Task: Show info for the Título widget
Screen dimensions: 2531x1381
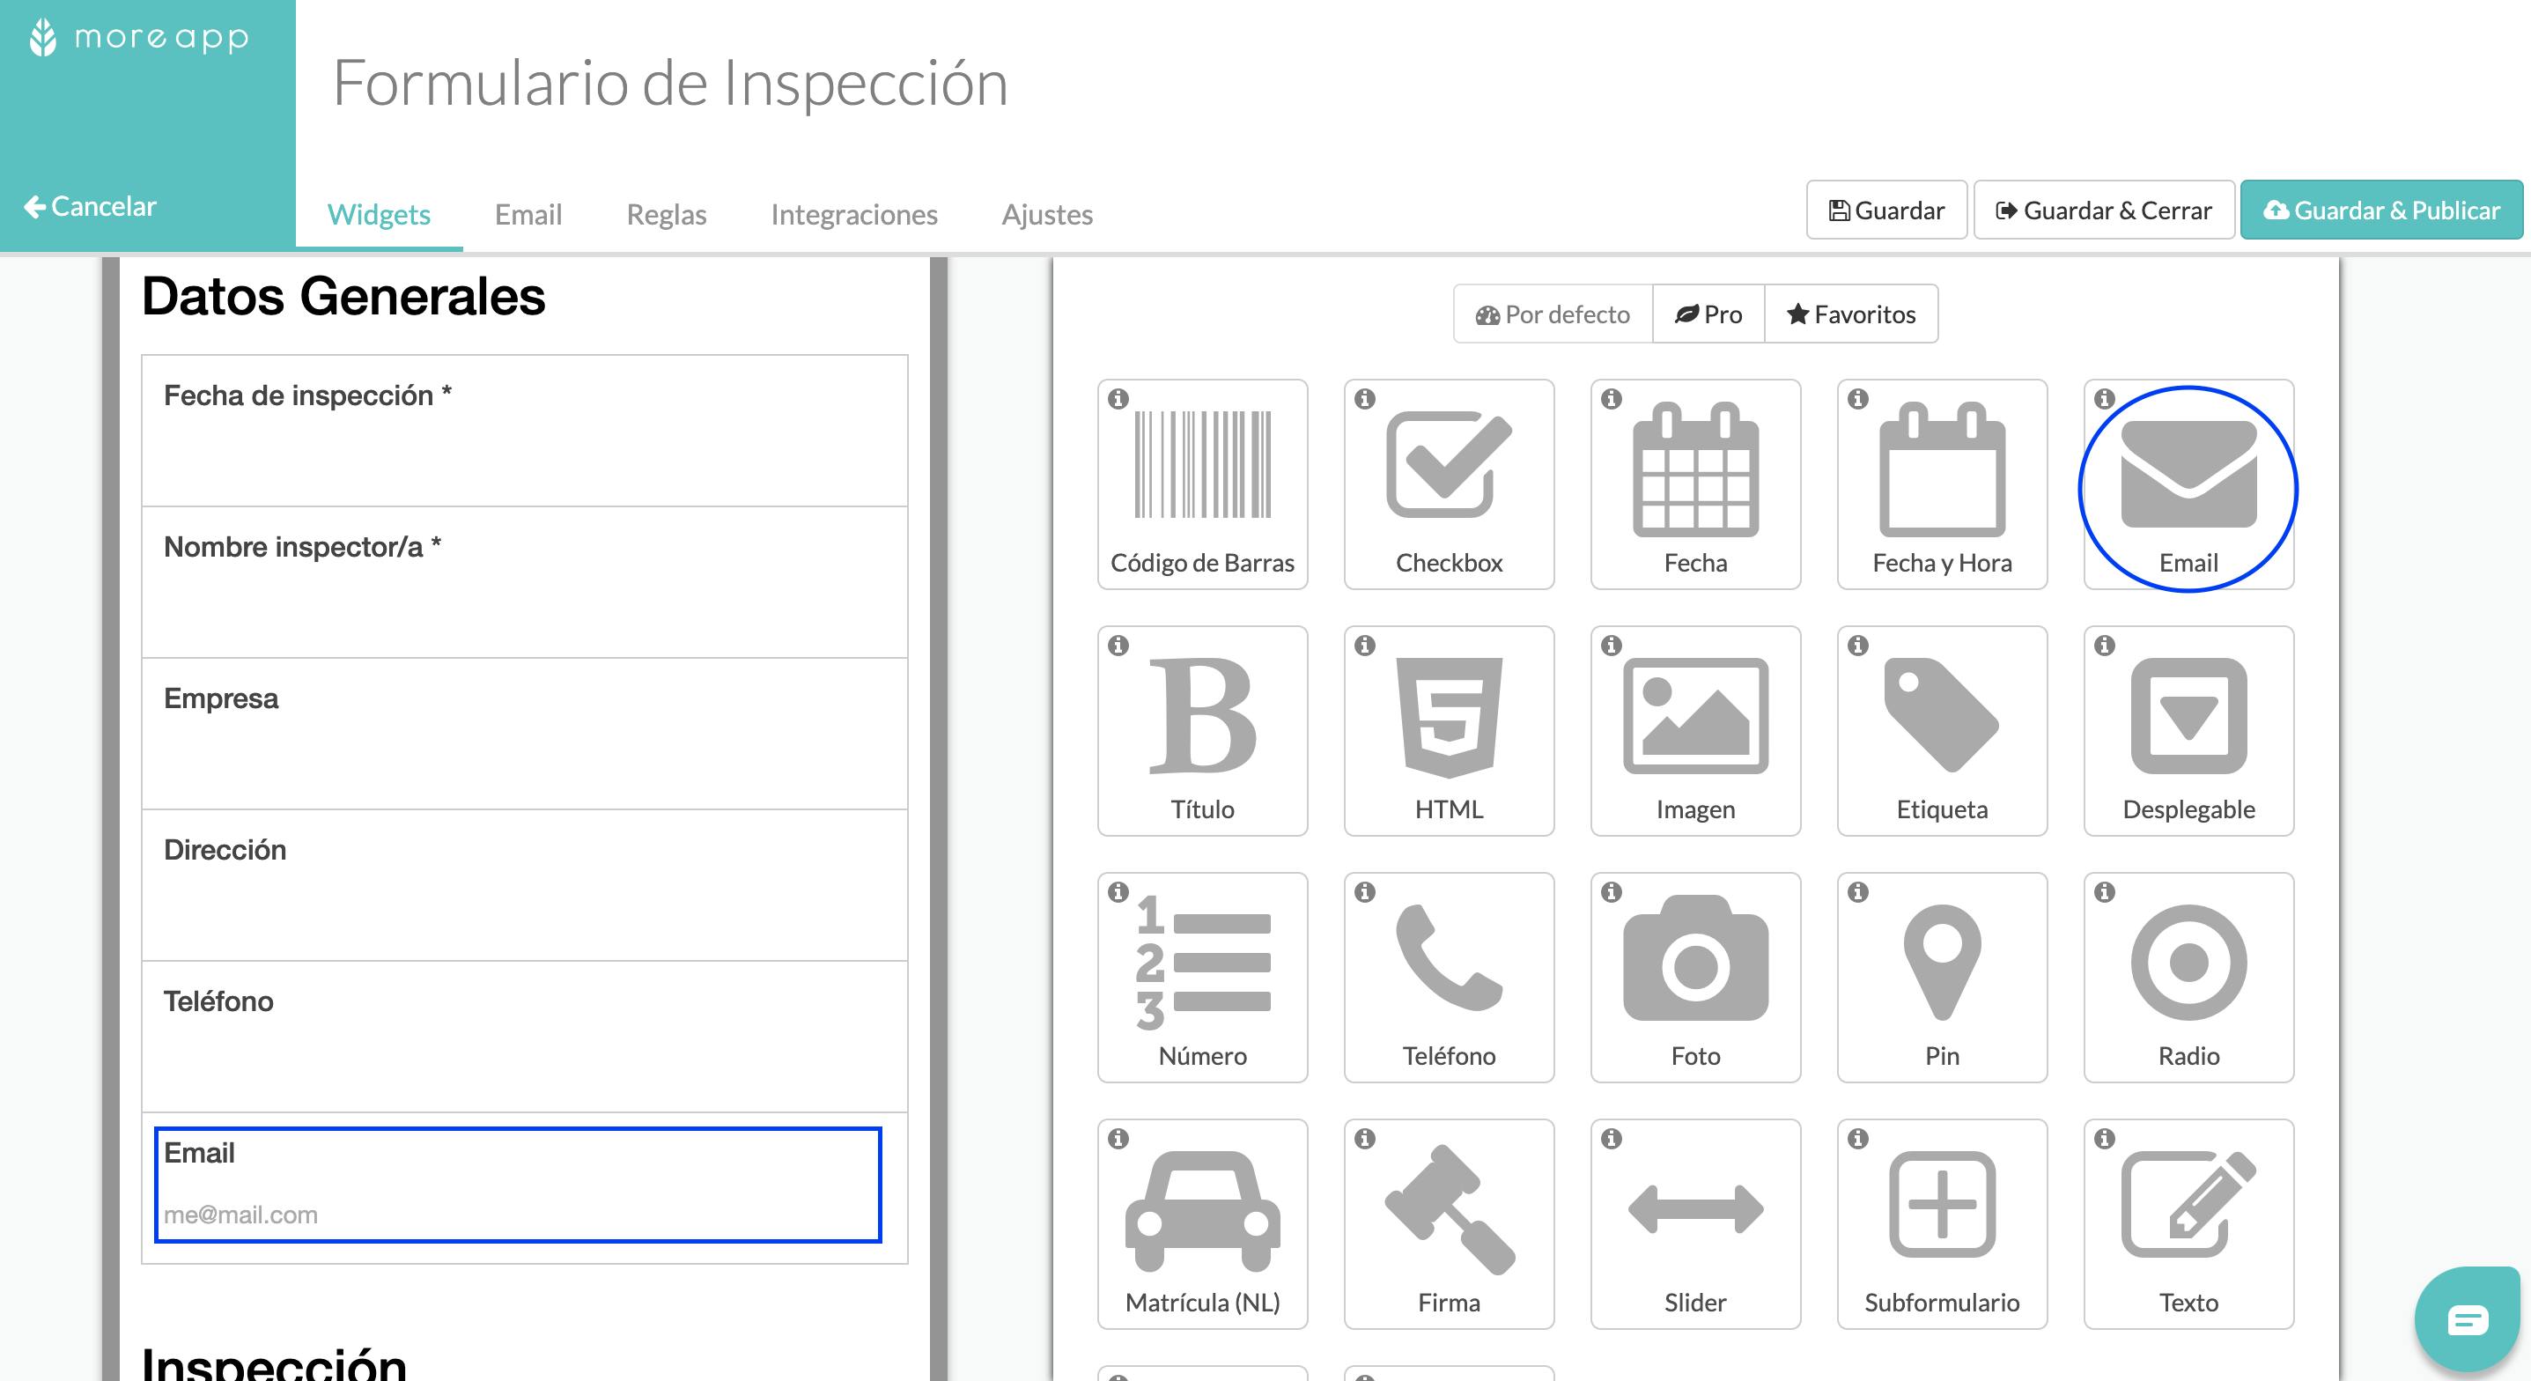Action: coord(1118,646)
